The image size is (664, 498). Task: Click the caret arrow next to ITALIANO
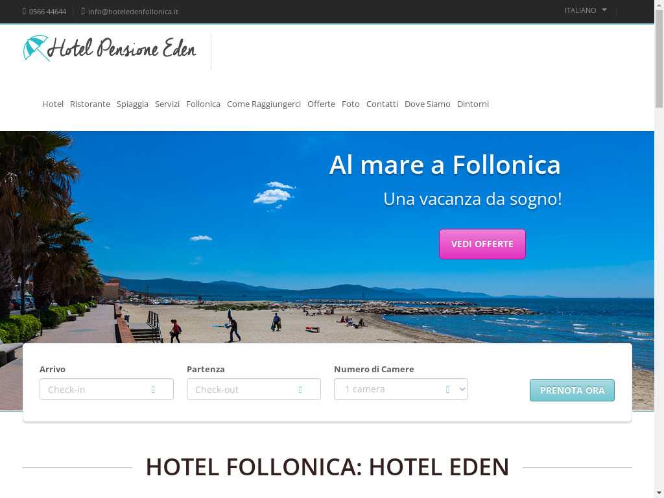[604, 10]
